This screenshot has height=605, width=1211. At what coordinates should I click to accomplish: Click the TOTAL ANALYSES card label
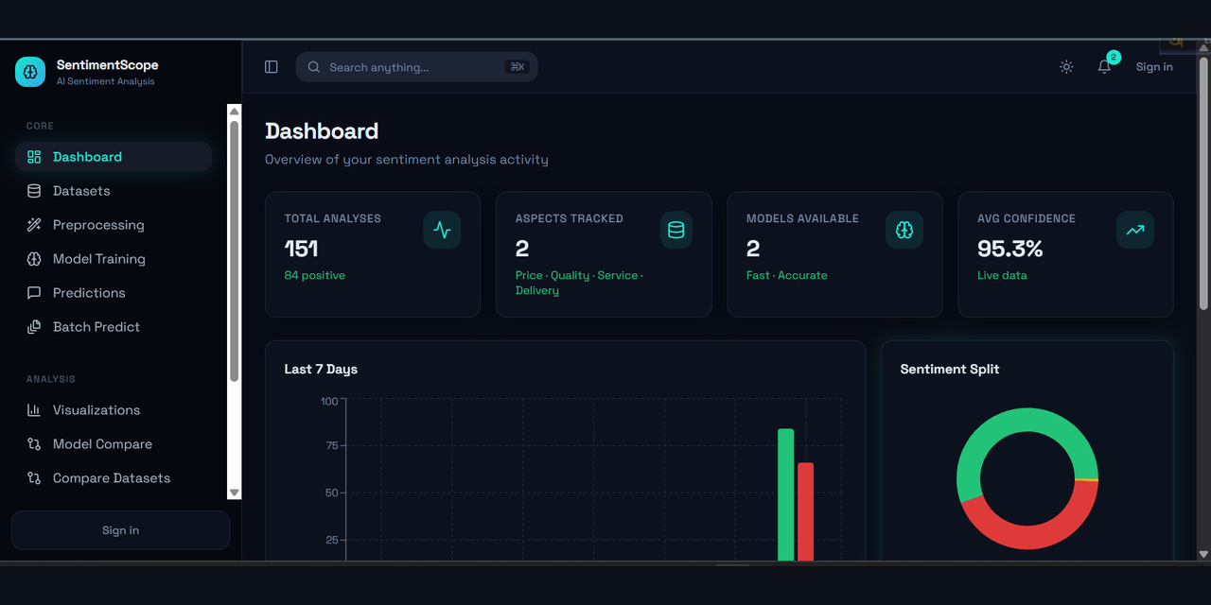pyautogui.click(x=333, y=218)
